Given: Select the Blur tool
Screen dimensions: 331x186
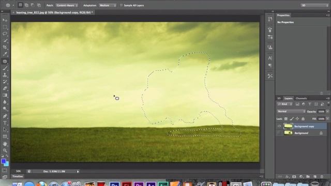Looking at the screenshot, I should (5, 102).
